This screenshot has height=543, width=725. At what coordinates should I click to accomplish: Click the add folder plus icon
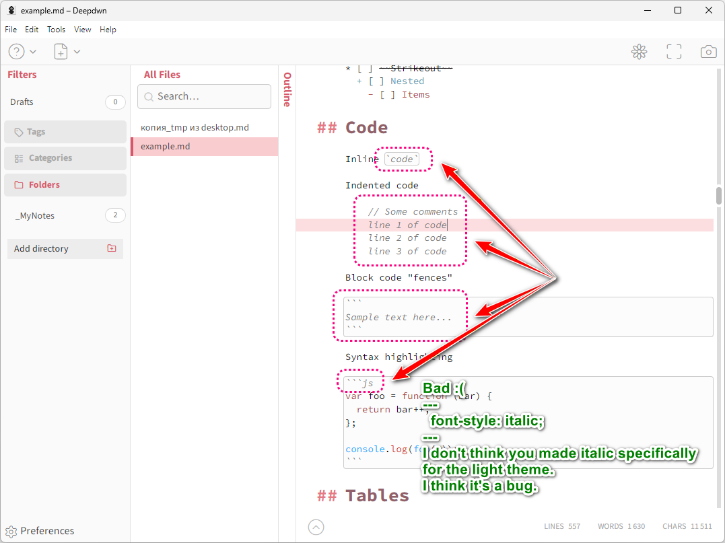point(112,248)
